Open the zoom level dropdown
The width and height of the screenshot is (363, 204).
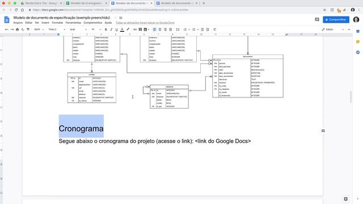click(x=39, y=29)
